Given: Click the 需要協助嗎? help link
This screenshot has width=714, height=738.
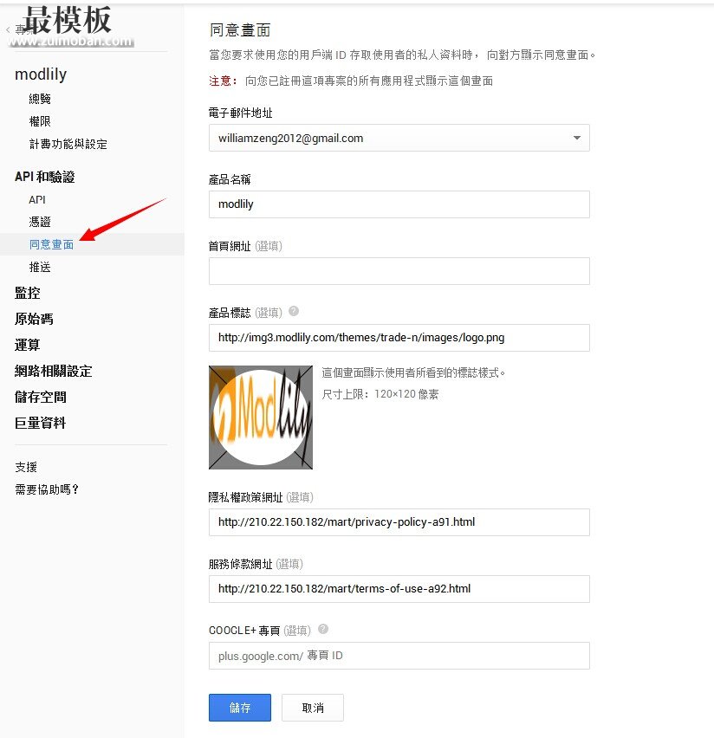Looking at the screenshot, I should coord(47,489).
